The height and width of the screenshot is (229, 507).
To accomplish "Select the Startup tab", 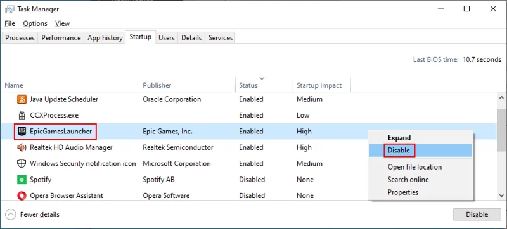I will (x=140, y=37).
